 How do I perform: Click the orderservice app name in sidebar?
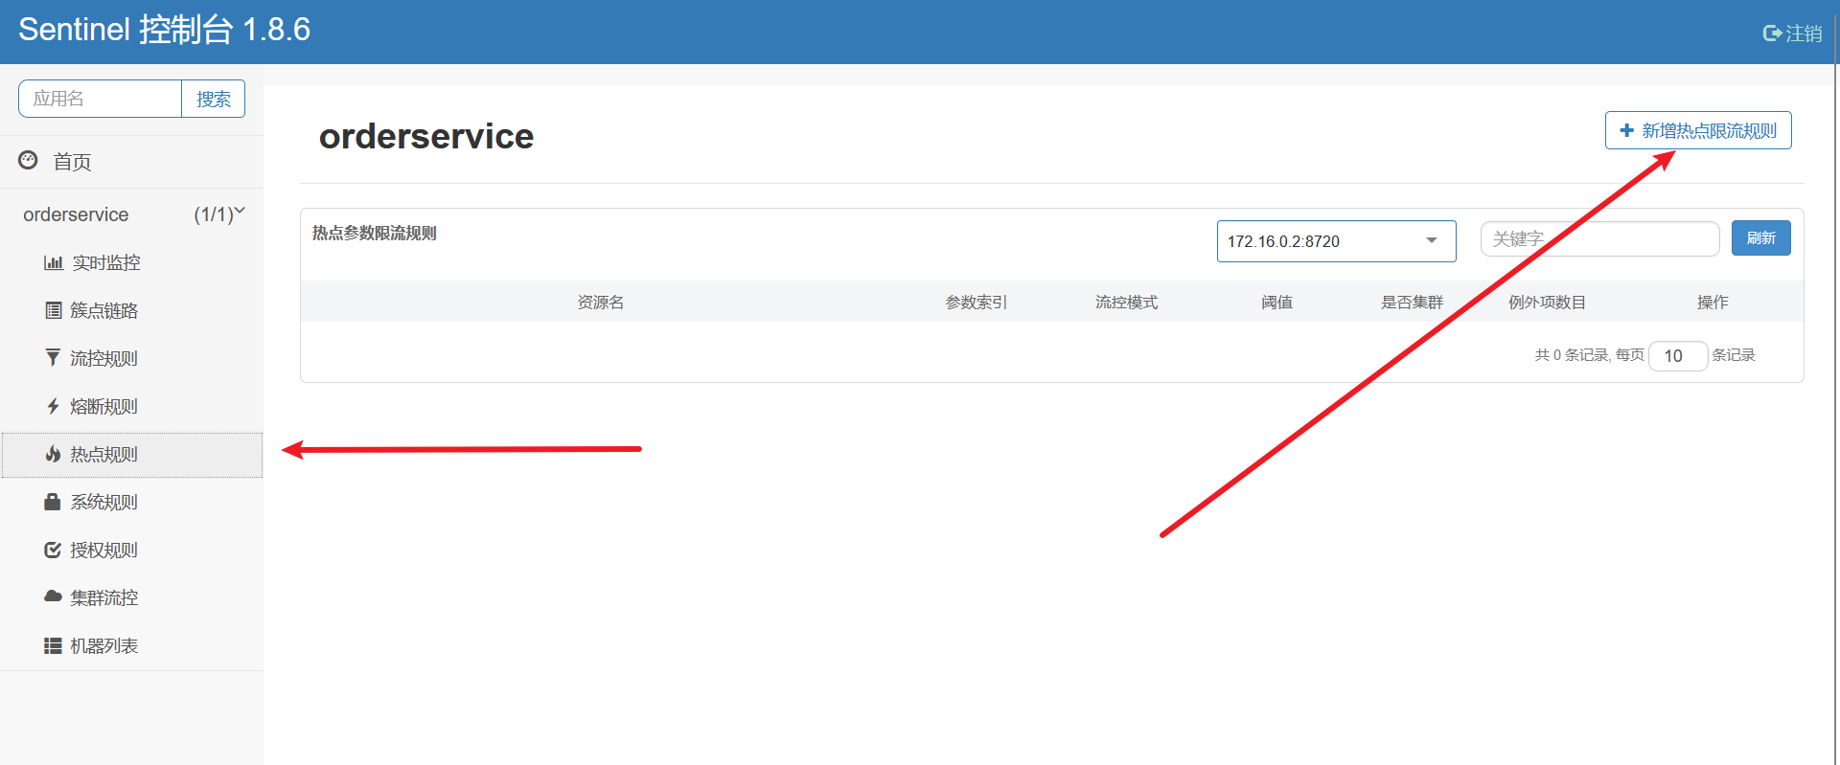(x=76, y=214)
